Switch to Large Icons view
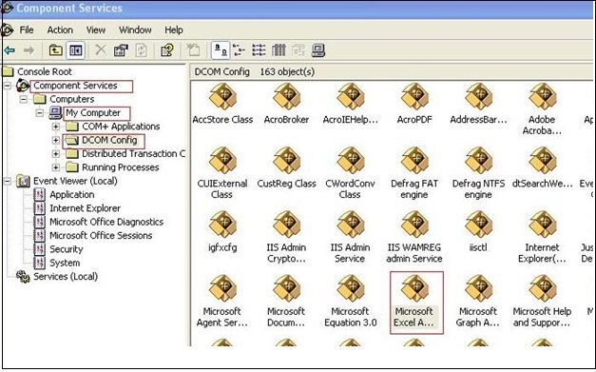Screen dimensions: 596x372 click(x=221, y=50)
